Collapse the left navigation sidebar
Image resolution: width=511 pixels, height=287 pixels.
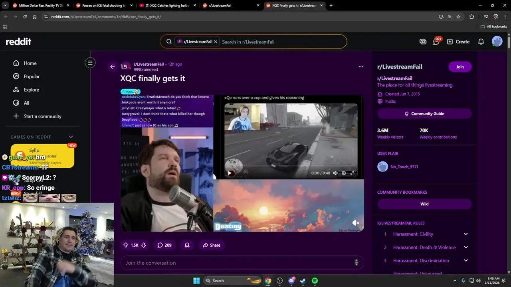(90, 63)
